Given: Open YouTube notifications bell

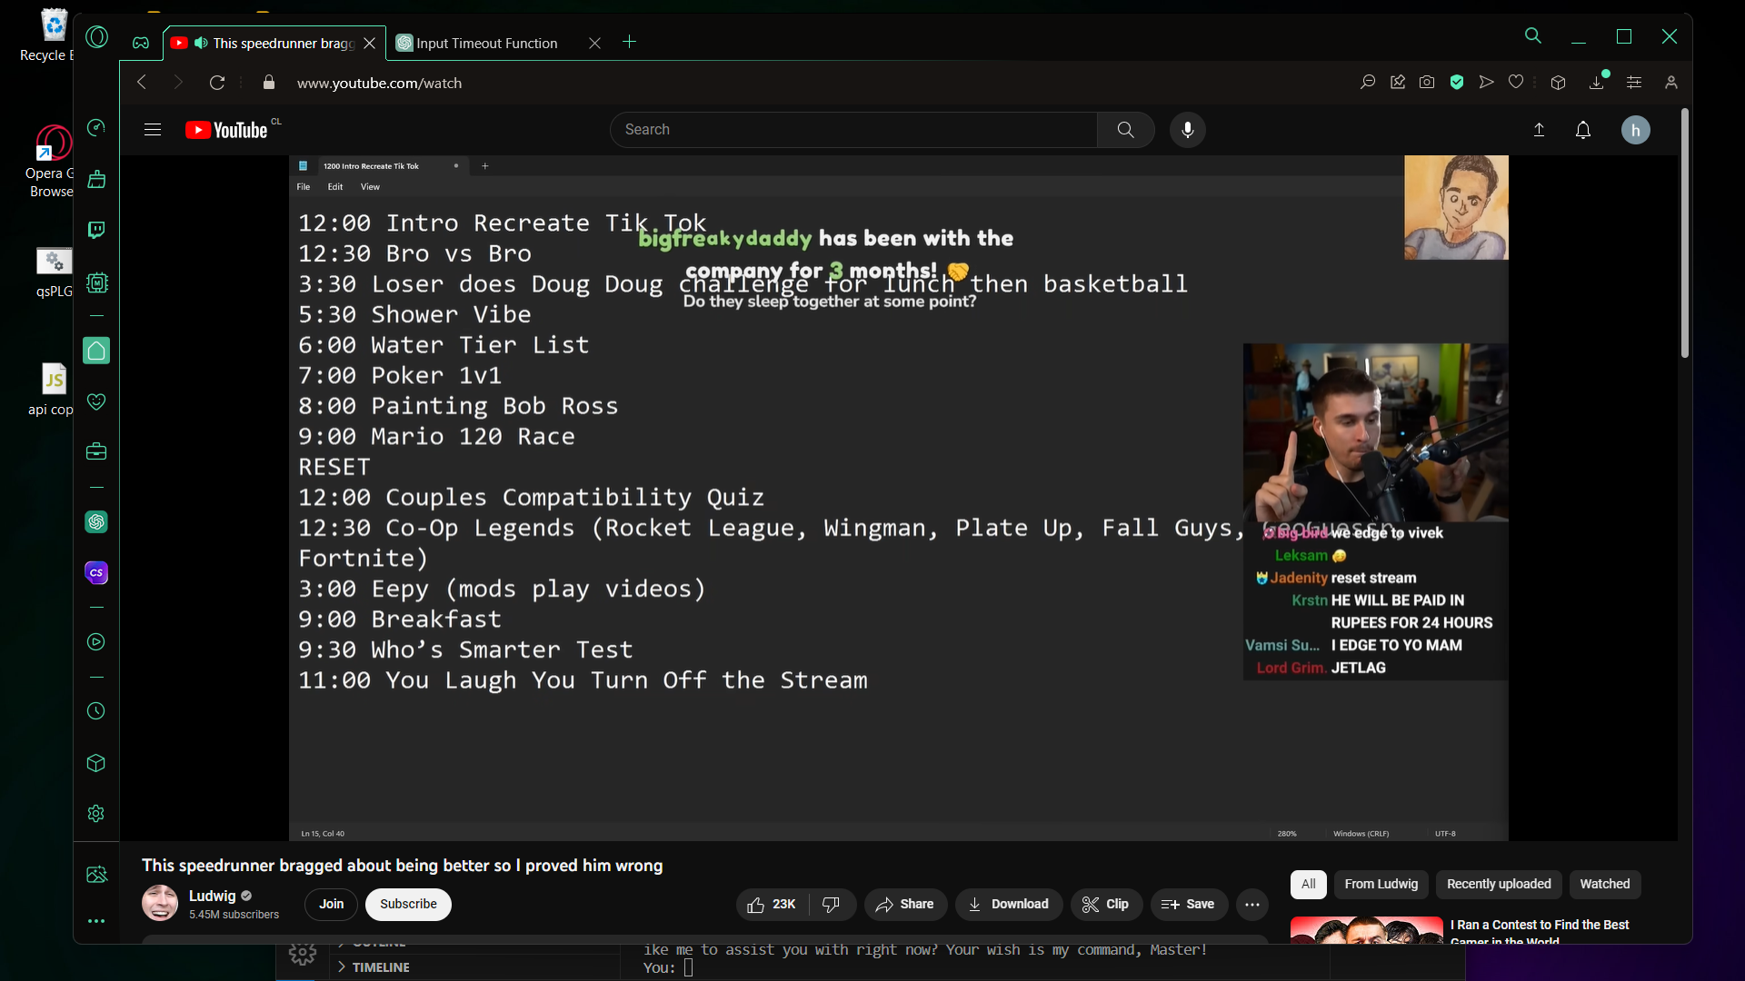Looking at the screenshot, I should coord(1583,130).
